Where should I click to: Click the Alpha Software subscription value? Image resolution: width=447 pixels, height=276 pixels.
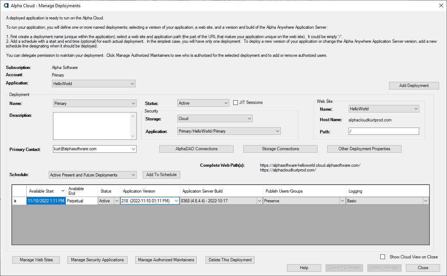(x=65, y=68)
